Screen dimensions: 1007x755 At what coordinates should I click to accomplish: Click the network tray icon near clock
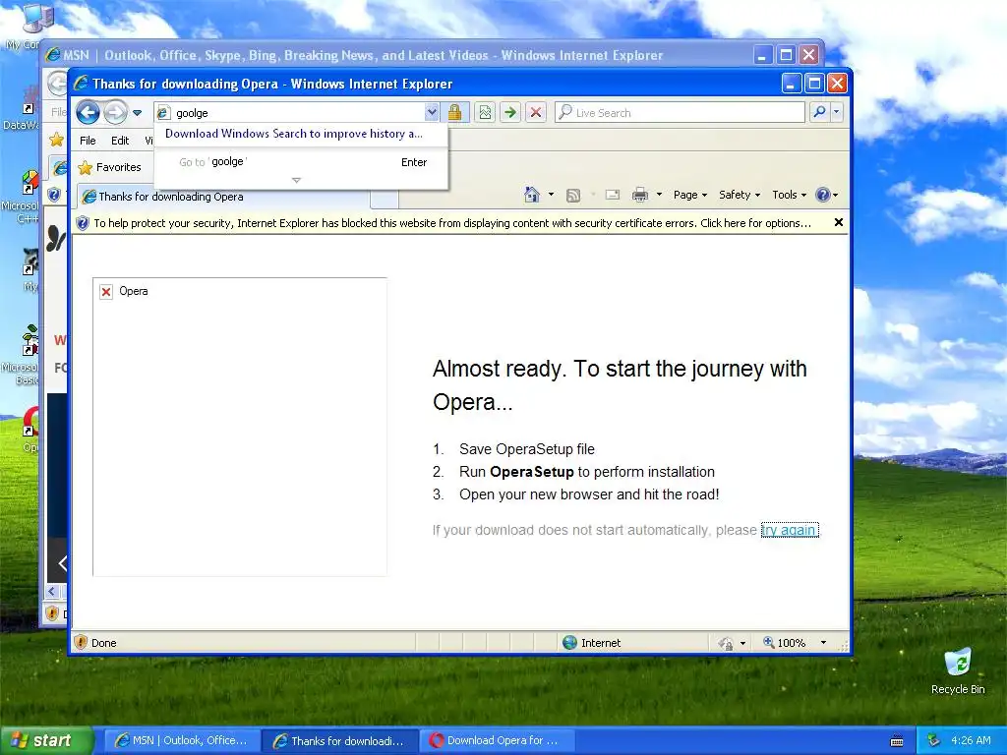click(933, 740)
